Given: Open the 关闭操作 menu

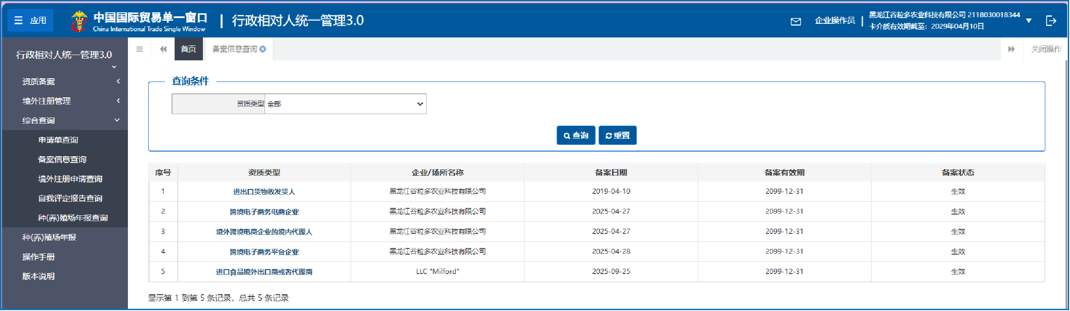Looking at the screenshot, I should coord(1046,49).
